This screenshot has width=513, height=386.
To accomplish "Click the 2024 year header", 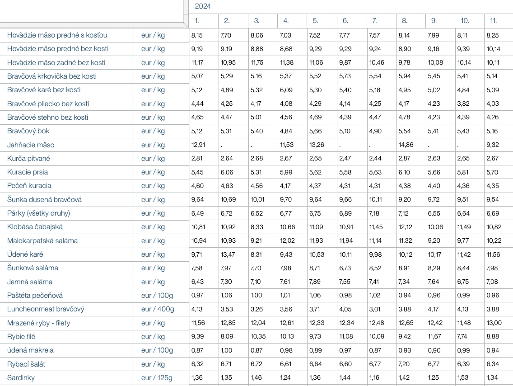I will (x=203, y=6).
